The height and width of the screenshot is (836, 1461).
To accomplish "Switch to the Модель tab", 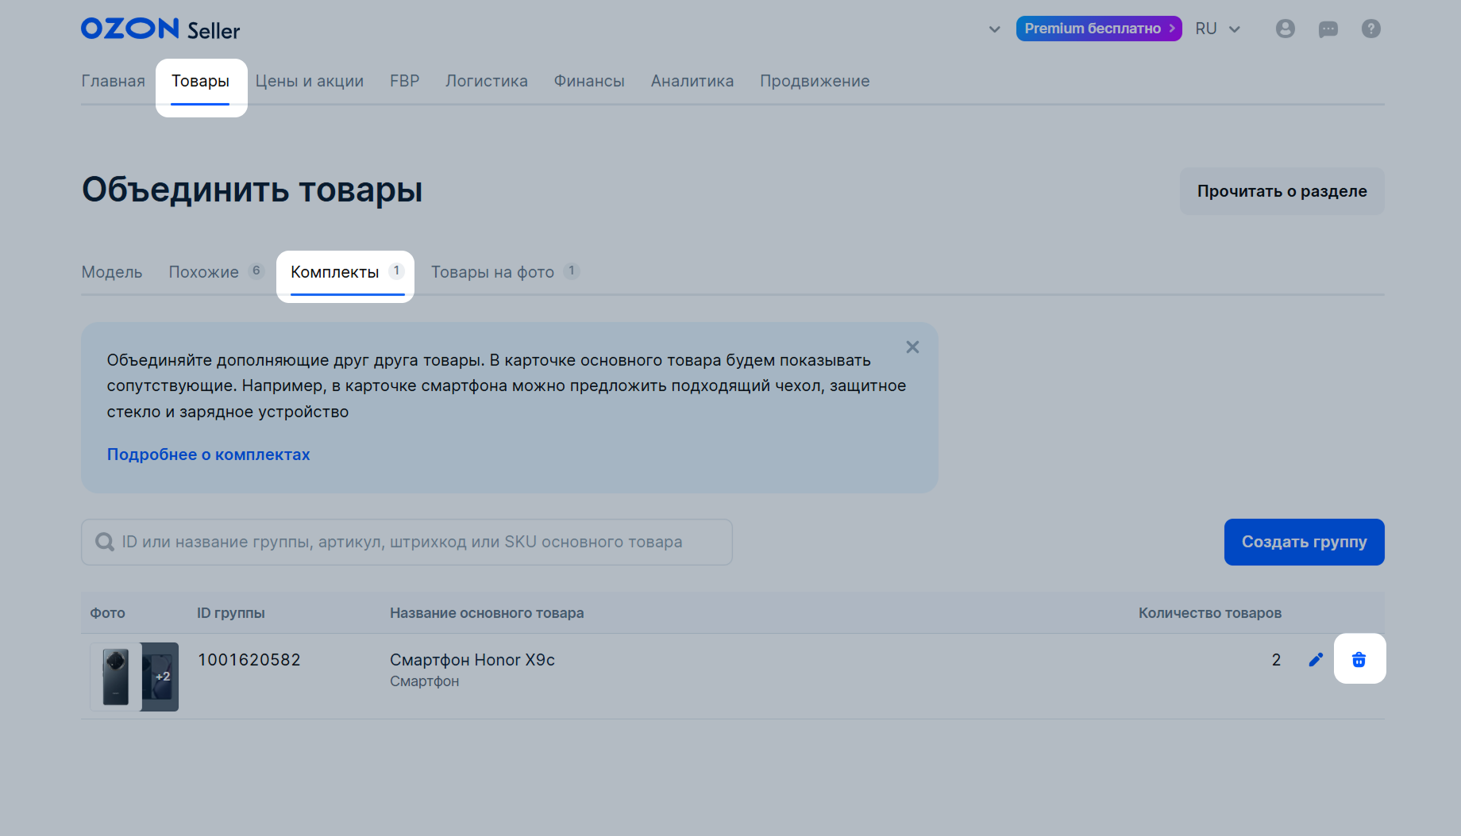I will (x=112, y=272).
